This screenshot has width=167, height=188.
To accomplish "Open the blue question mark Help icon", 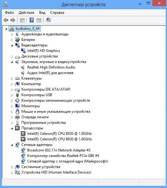I will [32, 20].
